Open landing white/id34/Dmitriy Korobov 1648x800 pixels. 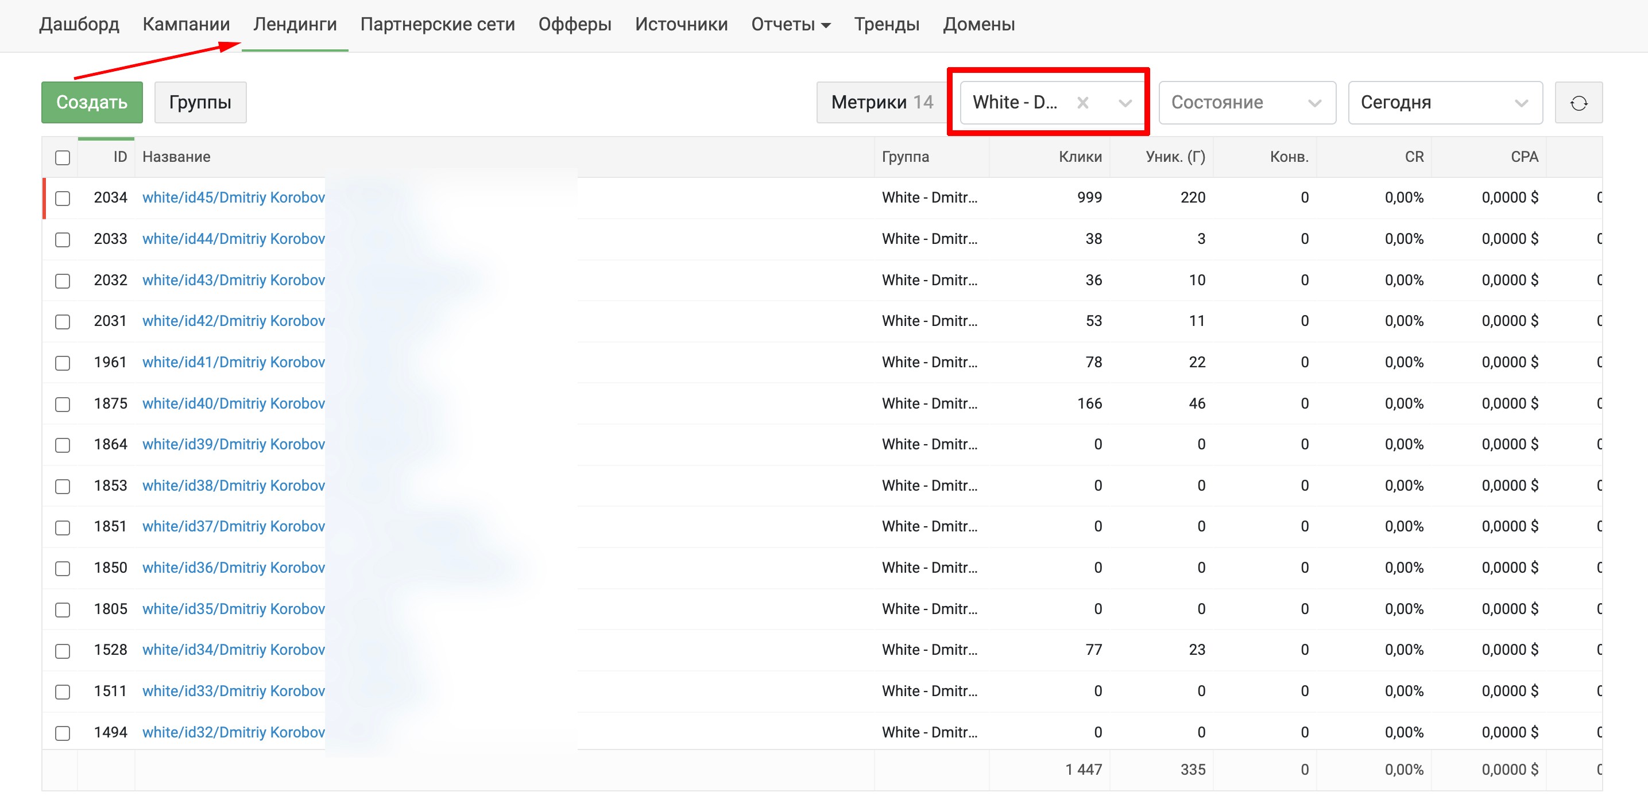234,650
